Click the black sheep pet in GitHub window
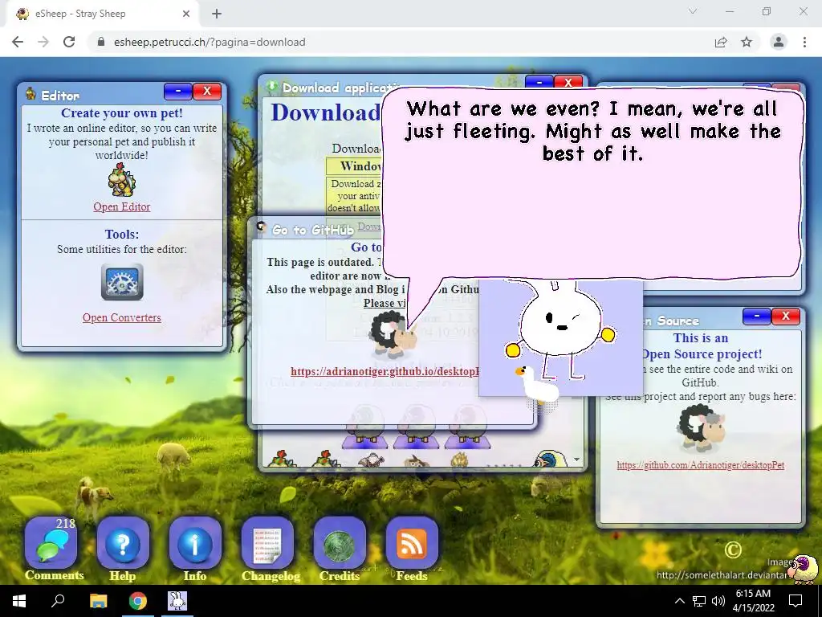Viewport: 822px width, 617px height. pyautogui.click(x=393, y=333)
